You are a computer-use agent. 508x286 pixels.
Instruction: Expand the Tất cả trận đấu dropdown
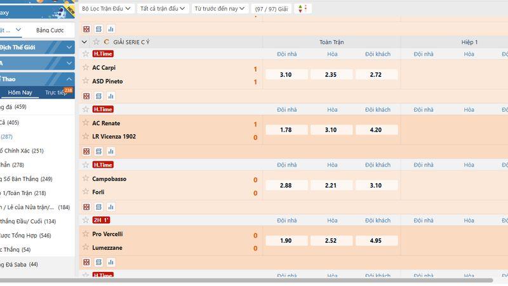point(163,8)
